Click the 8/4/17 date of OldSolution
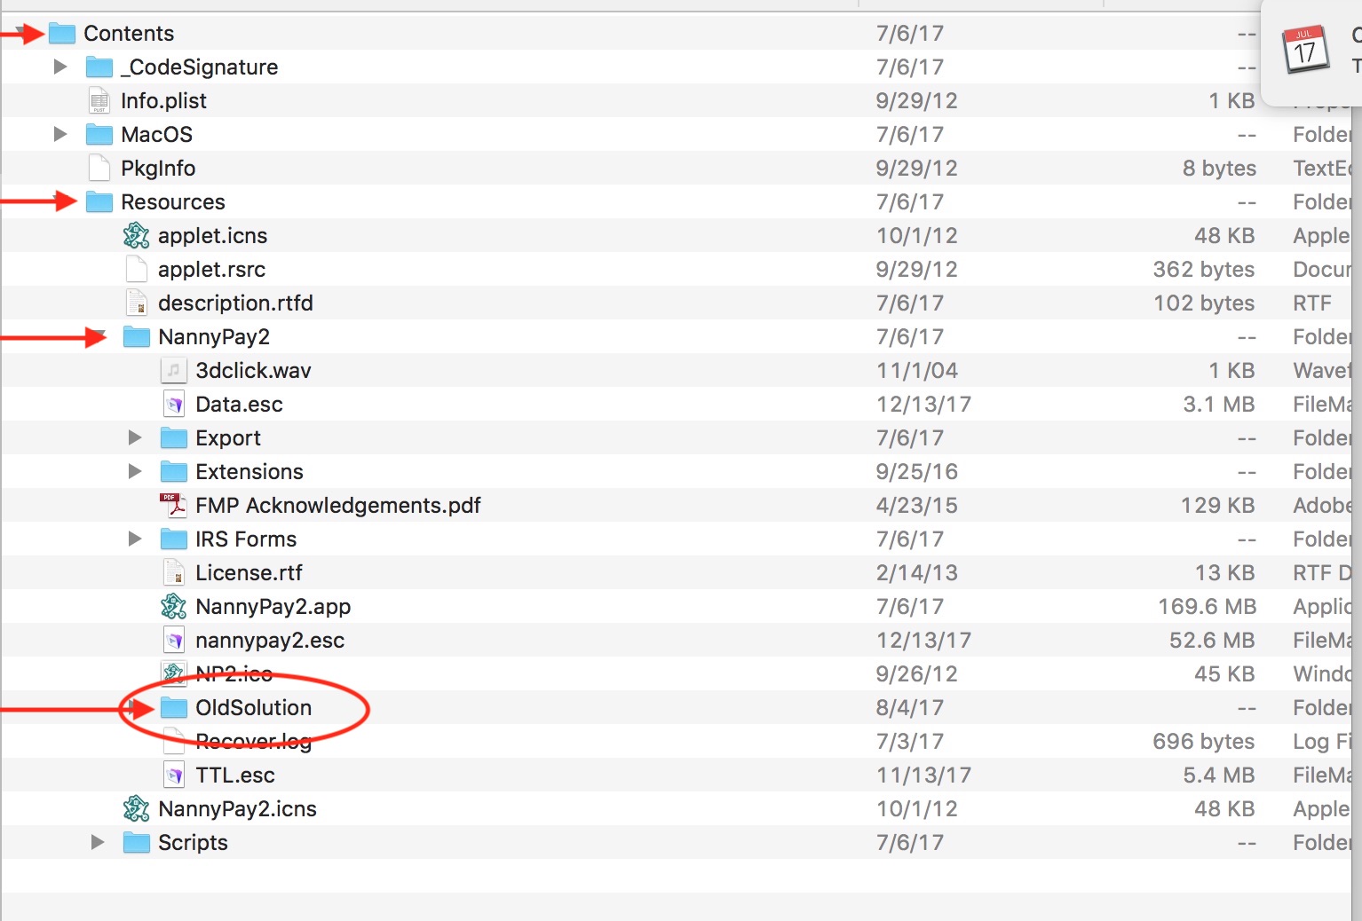This screenshot has height=921, width=1362. coord(909,708)
